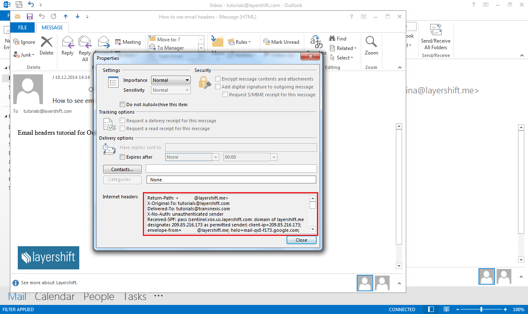
Task: Open the Importance dropdown
Action: pyautogui.click(x=186, y=80)
